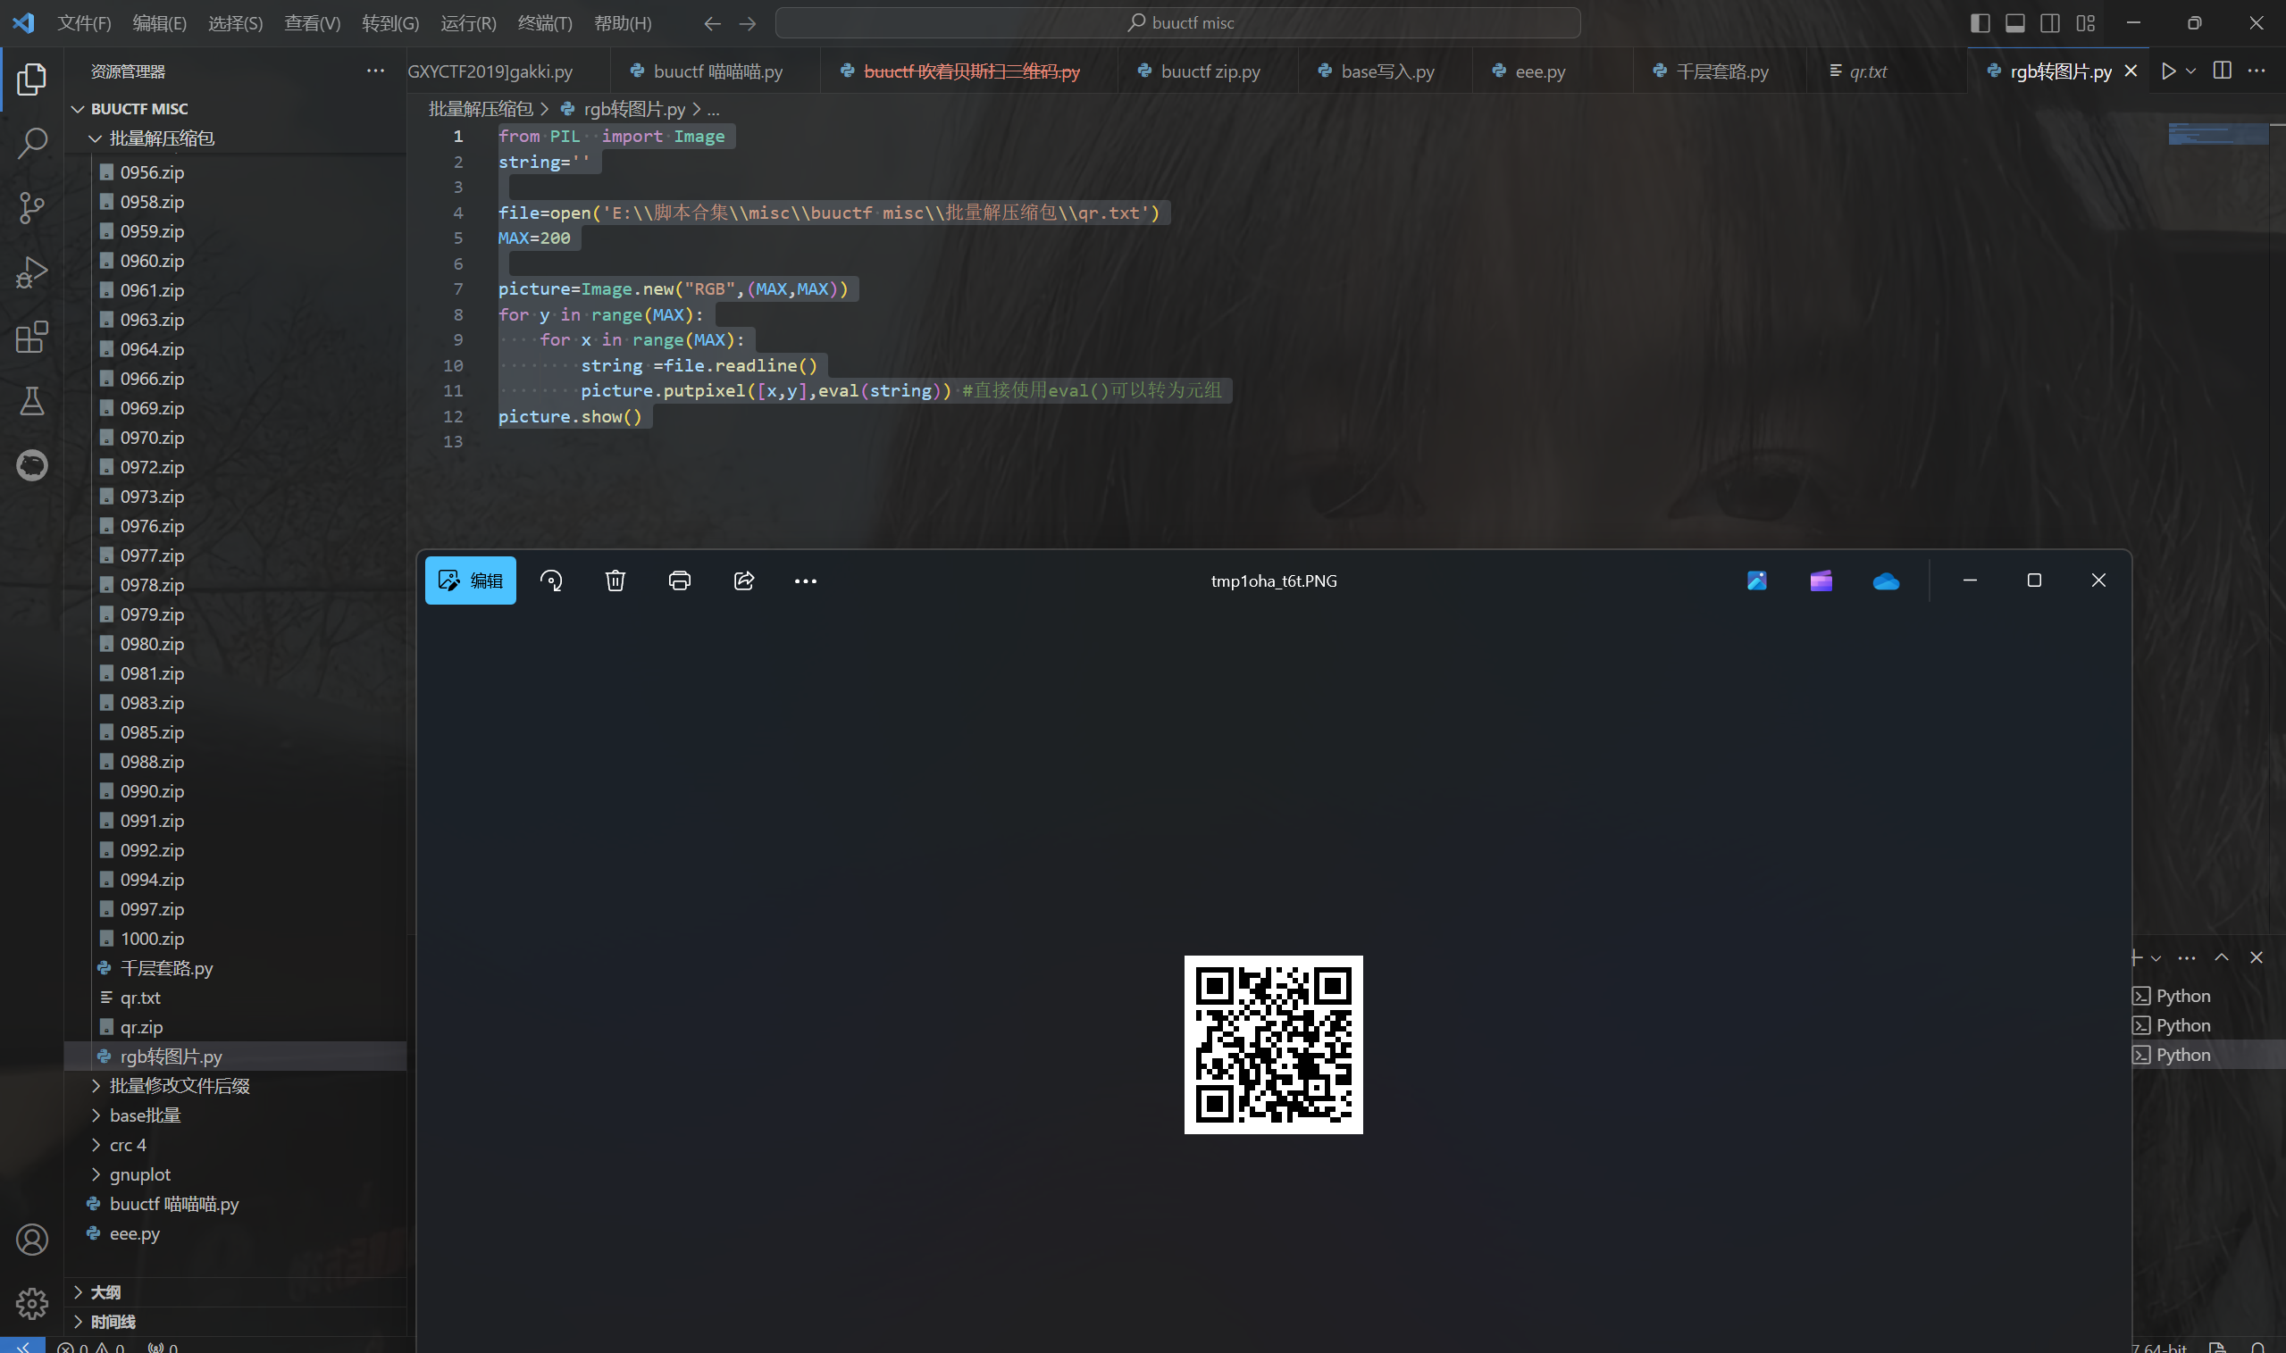Share the image from Photos toolbar
Screen dimensions: 2286x1353
click(x=744, y=580)
